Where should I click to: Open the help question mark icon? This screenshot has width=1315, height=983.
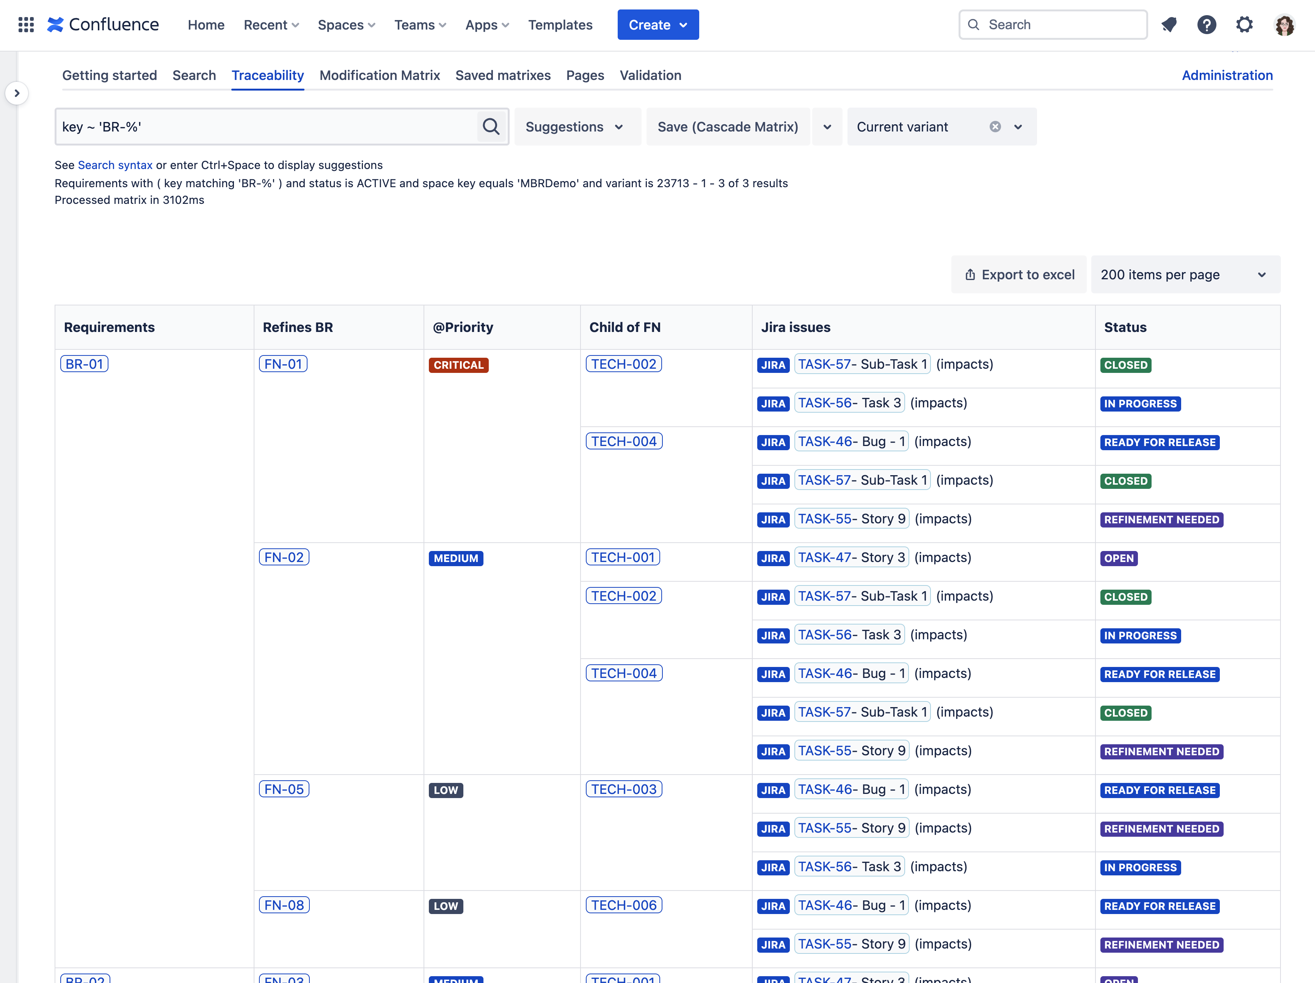tap(1206, 24)
